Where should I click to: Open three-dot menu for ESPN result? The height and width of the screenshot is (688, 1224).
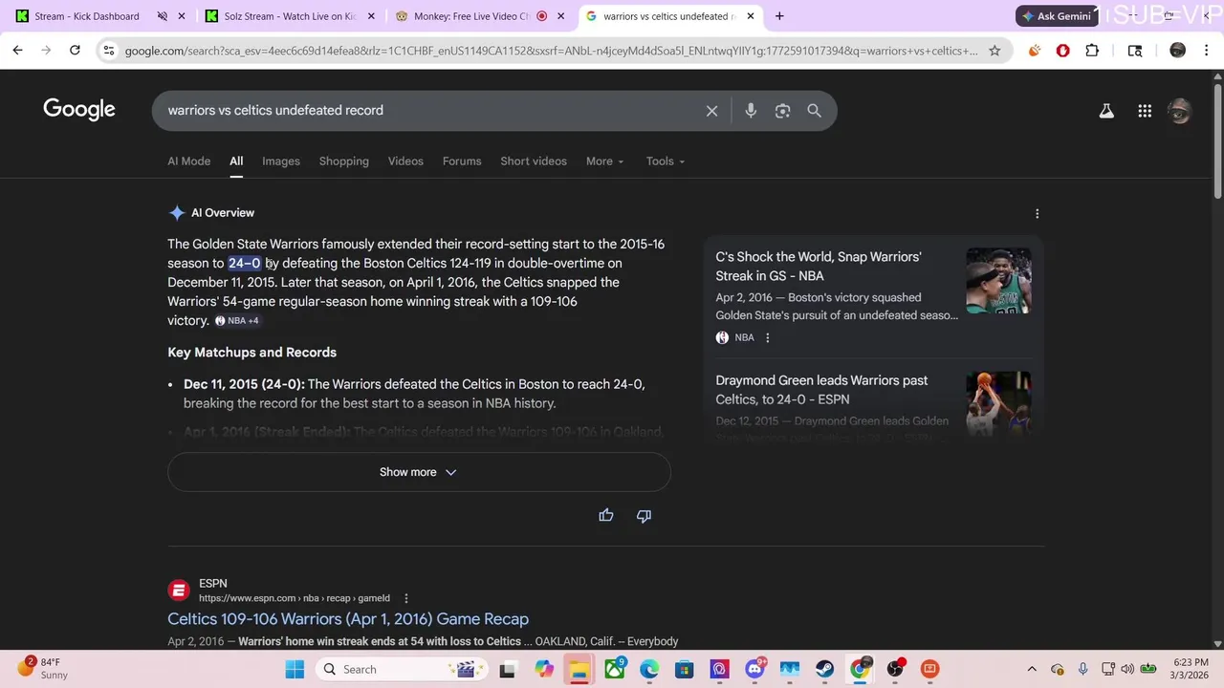405,598
